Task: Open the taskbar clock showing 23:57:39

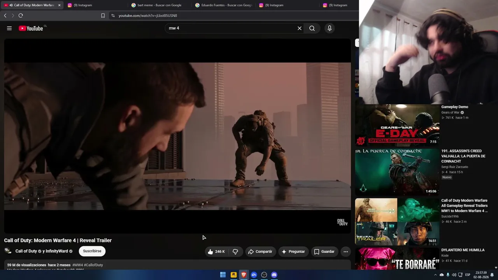Action: [481, 275]
